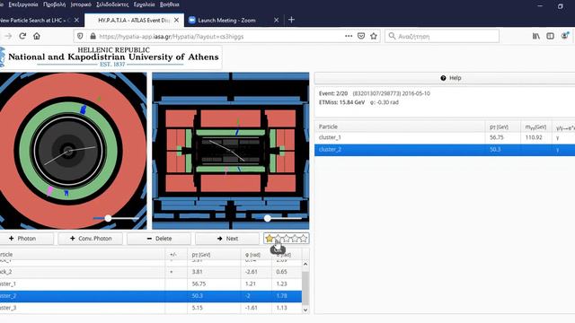The image size is (575, 323).
Task: Rate the event with the fourth star
Action: pyautogui.click(x=295, y=239)
